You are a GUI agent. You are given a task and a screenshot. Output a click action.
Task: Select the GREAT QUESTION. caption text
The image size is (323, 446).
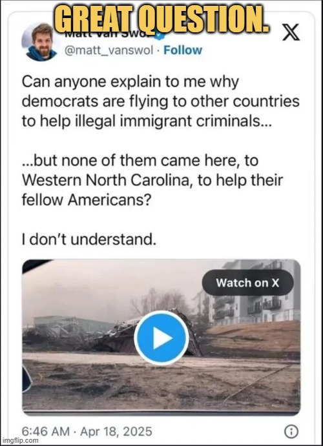pos(161,19)
